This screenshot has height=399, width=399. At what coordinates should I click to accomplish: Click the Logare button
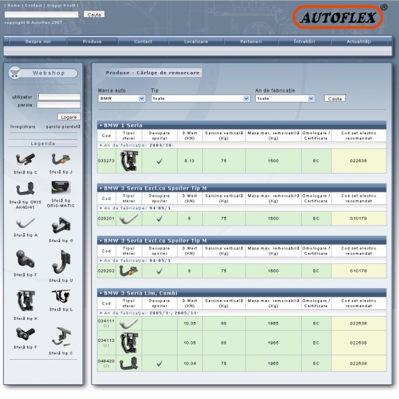point(68,117)
